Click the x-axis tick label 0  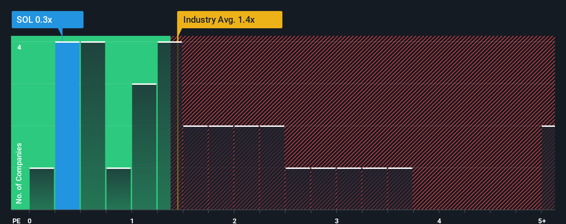pos(30,221)
